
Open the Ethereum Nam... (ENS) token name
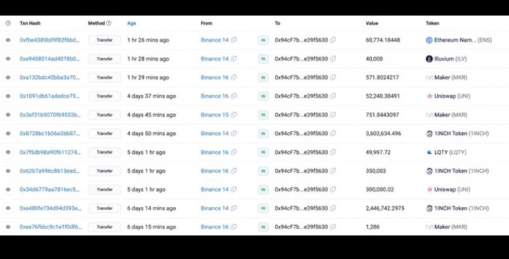(464, 40)
